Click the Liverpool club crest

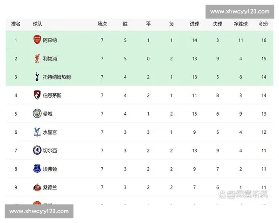pos(37,59)
